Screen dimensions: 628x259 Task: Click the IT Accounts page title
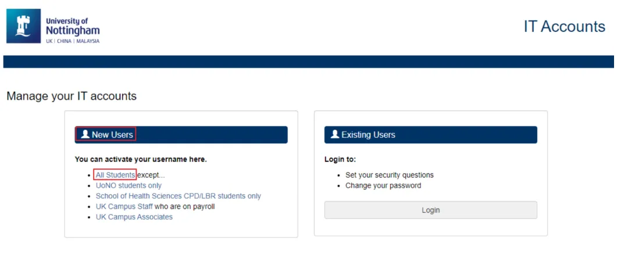tap(564, 26)
